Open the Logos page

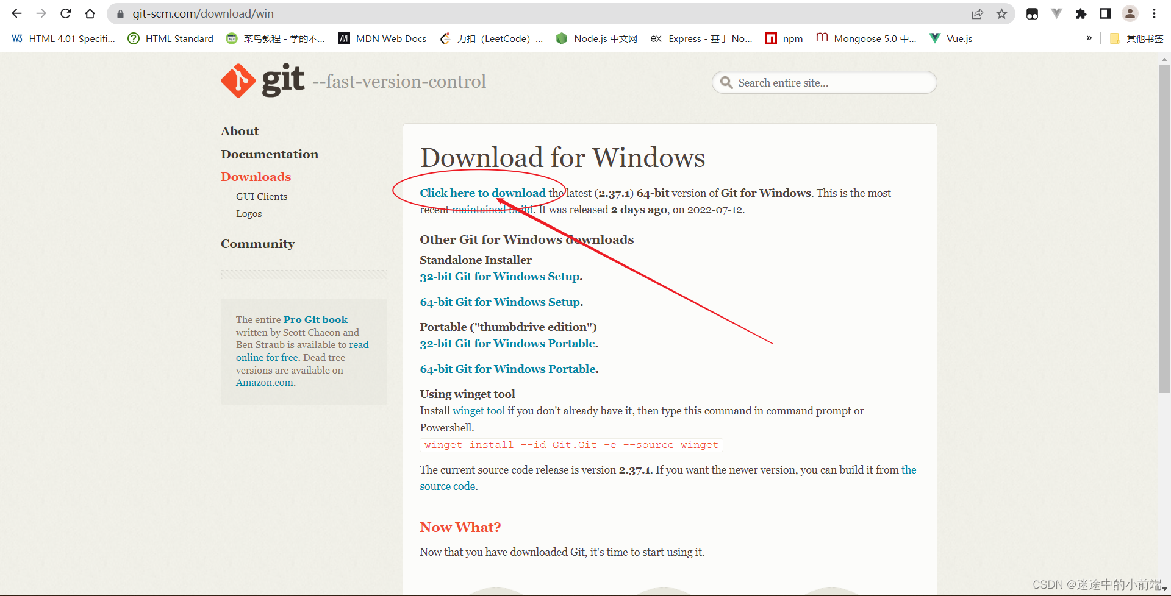[249, 213]
